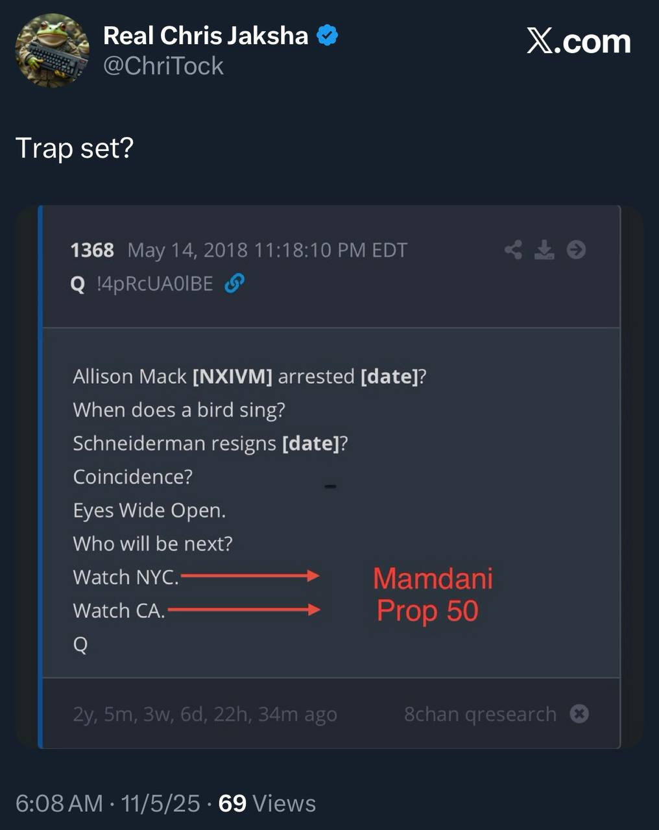
Task: Click the 69 Views counter
Action: click(x=267, y=803)
